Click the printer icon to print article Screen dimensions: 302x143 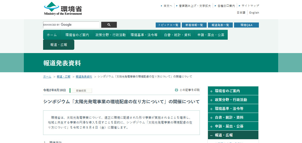(x=176, y=90)
